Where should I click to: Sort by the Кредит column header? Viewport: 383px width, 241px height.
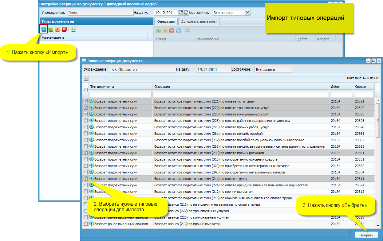364,87
